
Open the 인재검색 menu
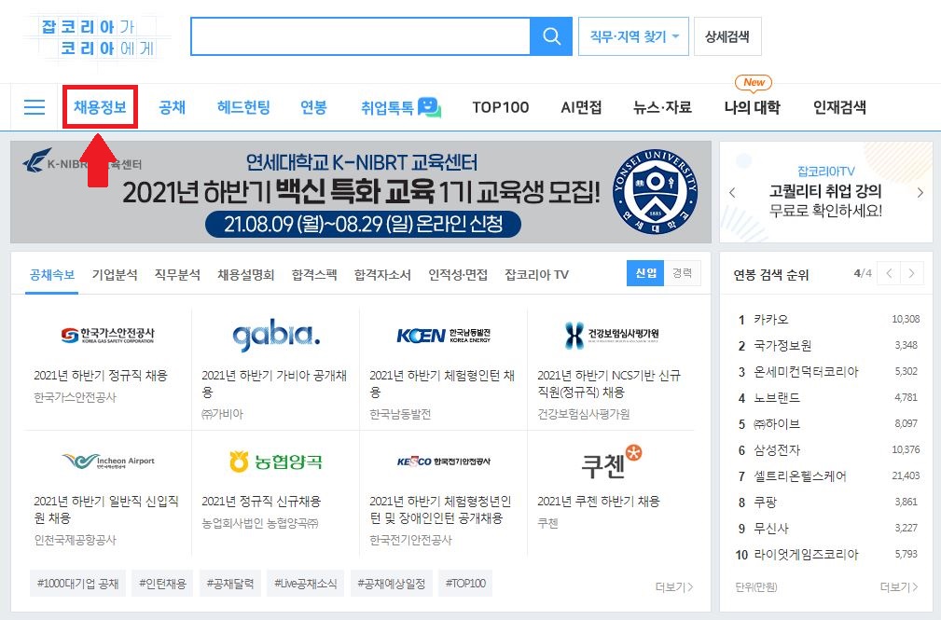point(839,107)
